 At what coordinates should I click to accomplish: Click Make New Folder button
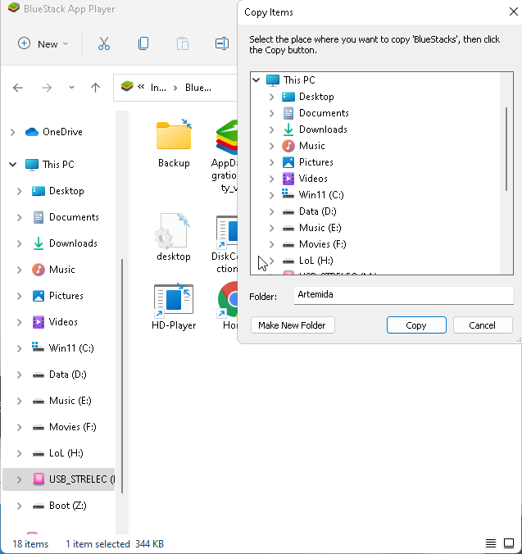(293, 325)
